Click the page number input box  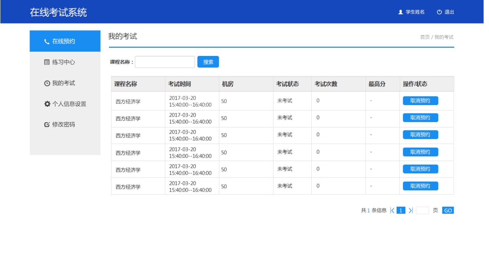tap(422, 210)
